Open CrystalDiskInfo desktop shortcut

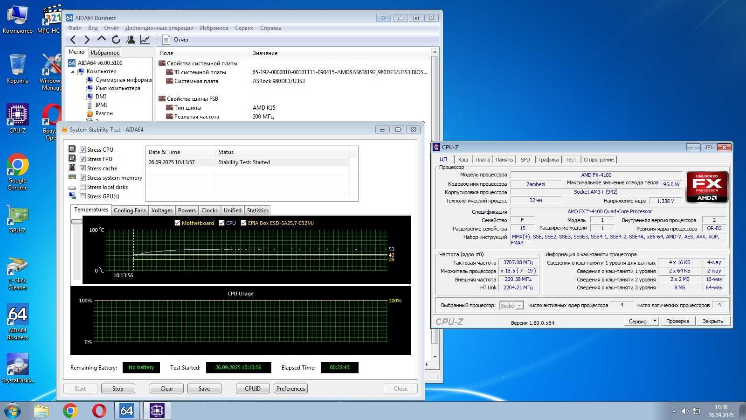click(x=18, y=369)
